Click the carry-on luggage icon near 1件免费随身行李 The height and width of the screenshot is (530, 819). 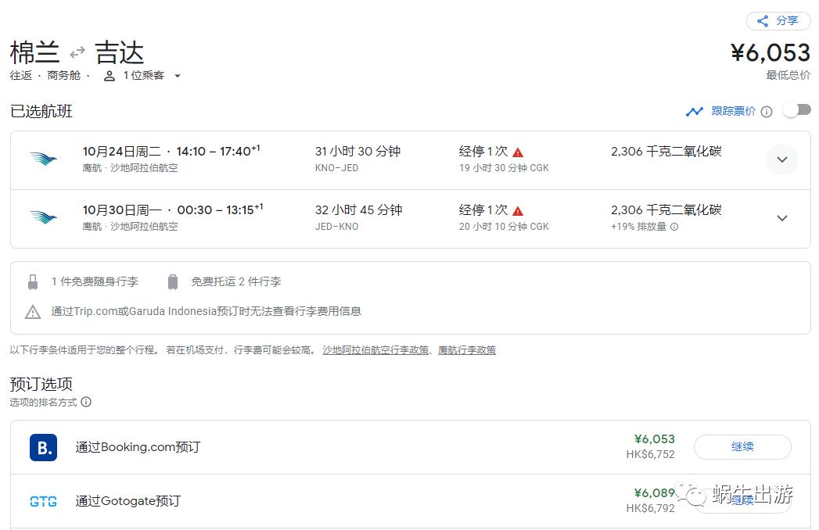pos(33,281)
